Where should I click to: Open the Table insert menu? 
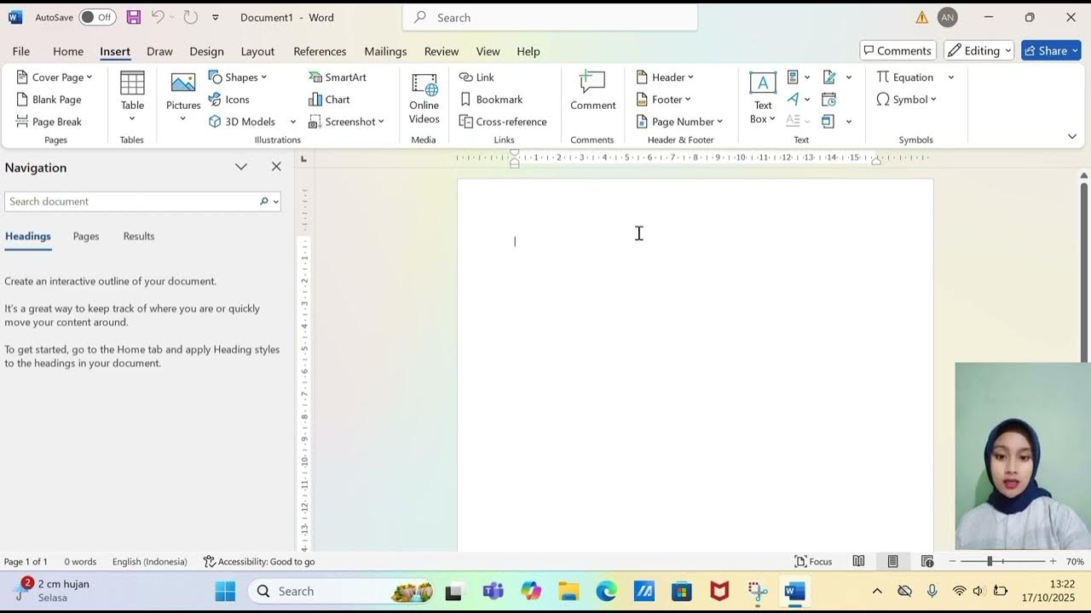pos(132,98)
